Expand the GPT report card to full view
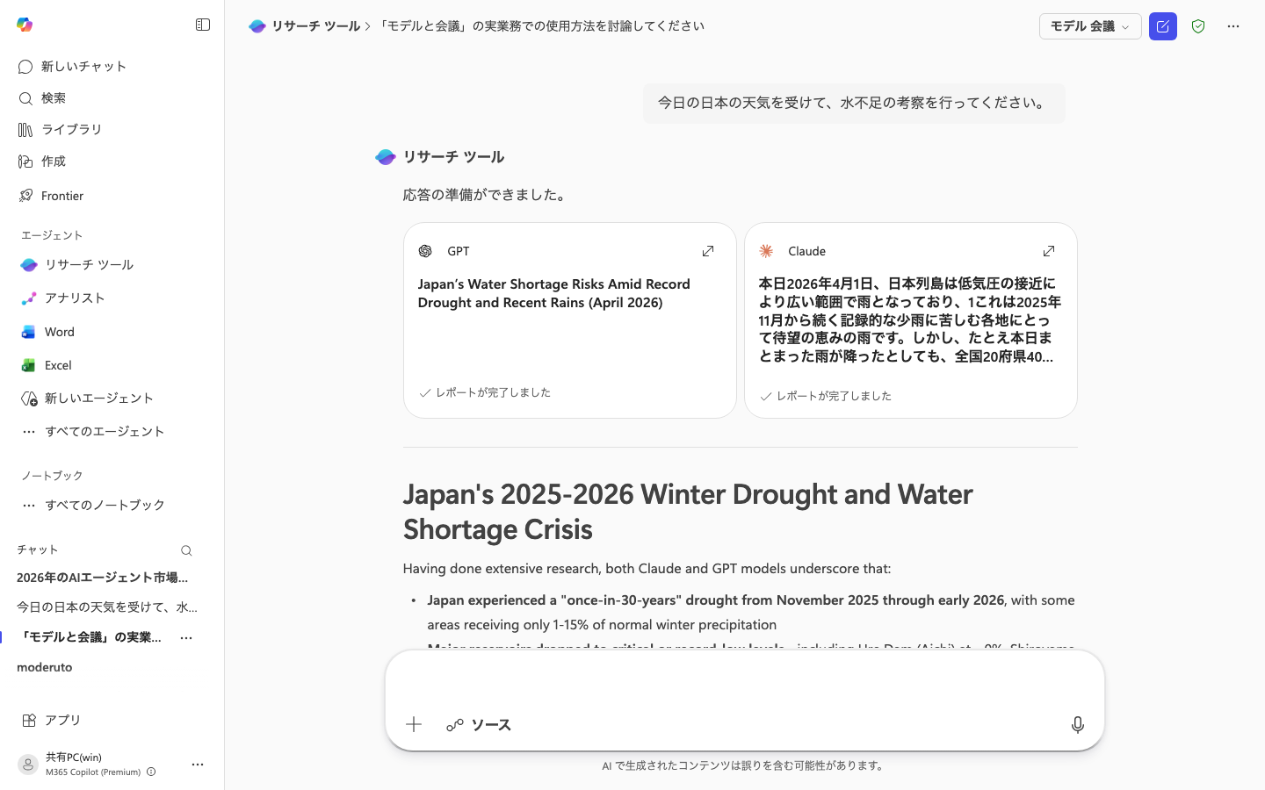Screen dimensions: 1265x790 (708, 251)
